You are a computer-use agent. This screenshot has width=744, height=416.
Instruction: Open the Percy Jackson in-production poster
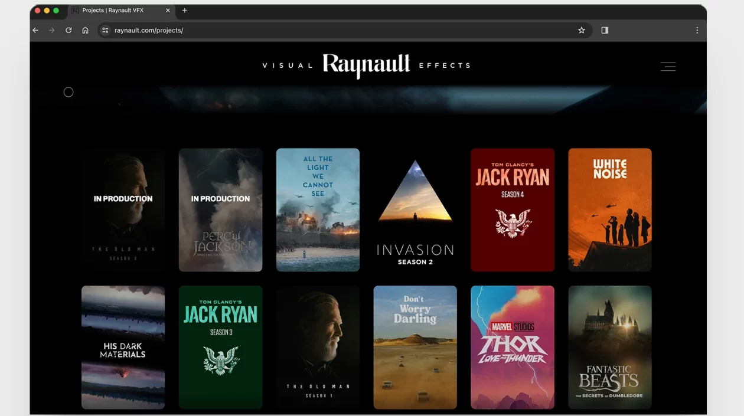(x=220, y=209)
